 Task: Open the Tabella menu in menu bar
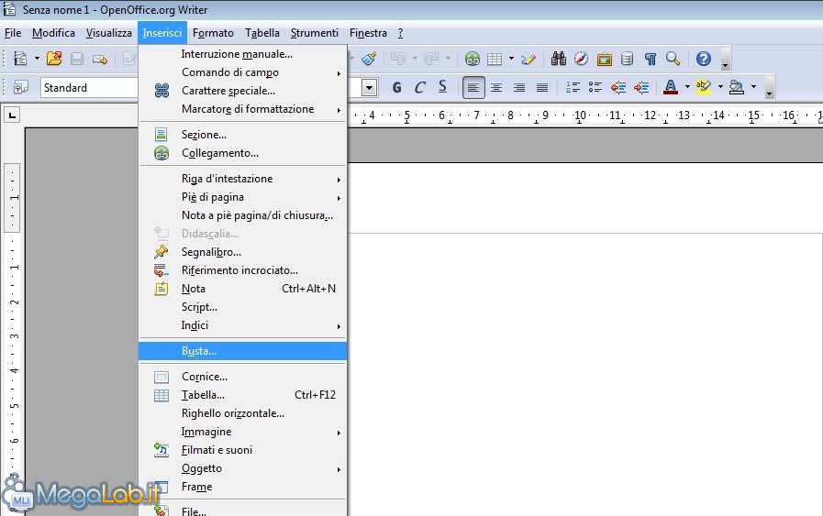pos(261,33)
